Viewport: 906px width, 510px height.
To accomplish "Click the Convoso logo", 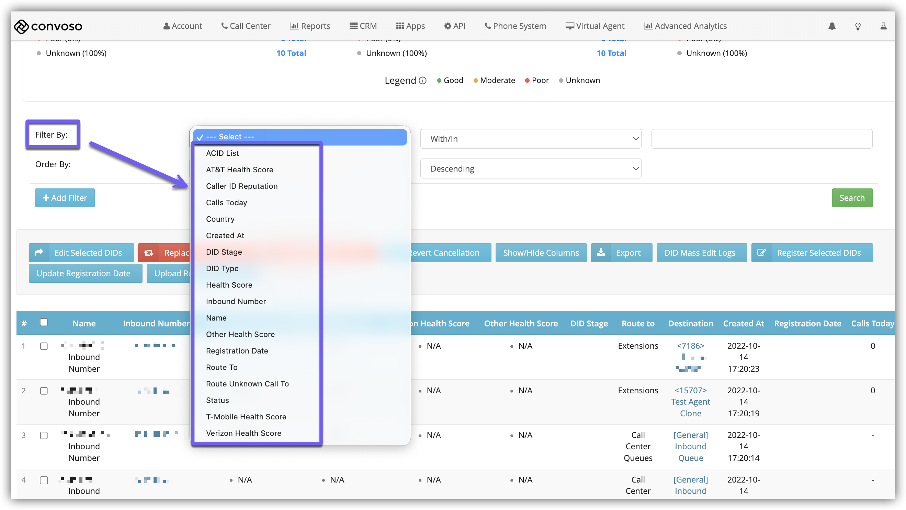I will pos(48,26).
